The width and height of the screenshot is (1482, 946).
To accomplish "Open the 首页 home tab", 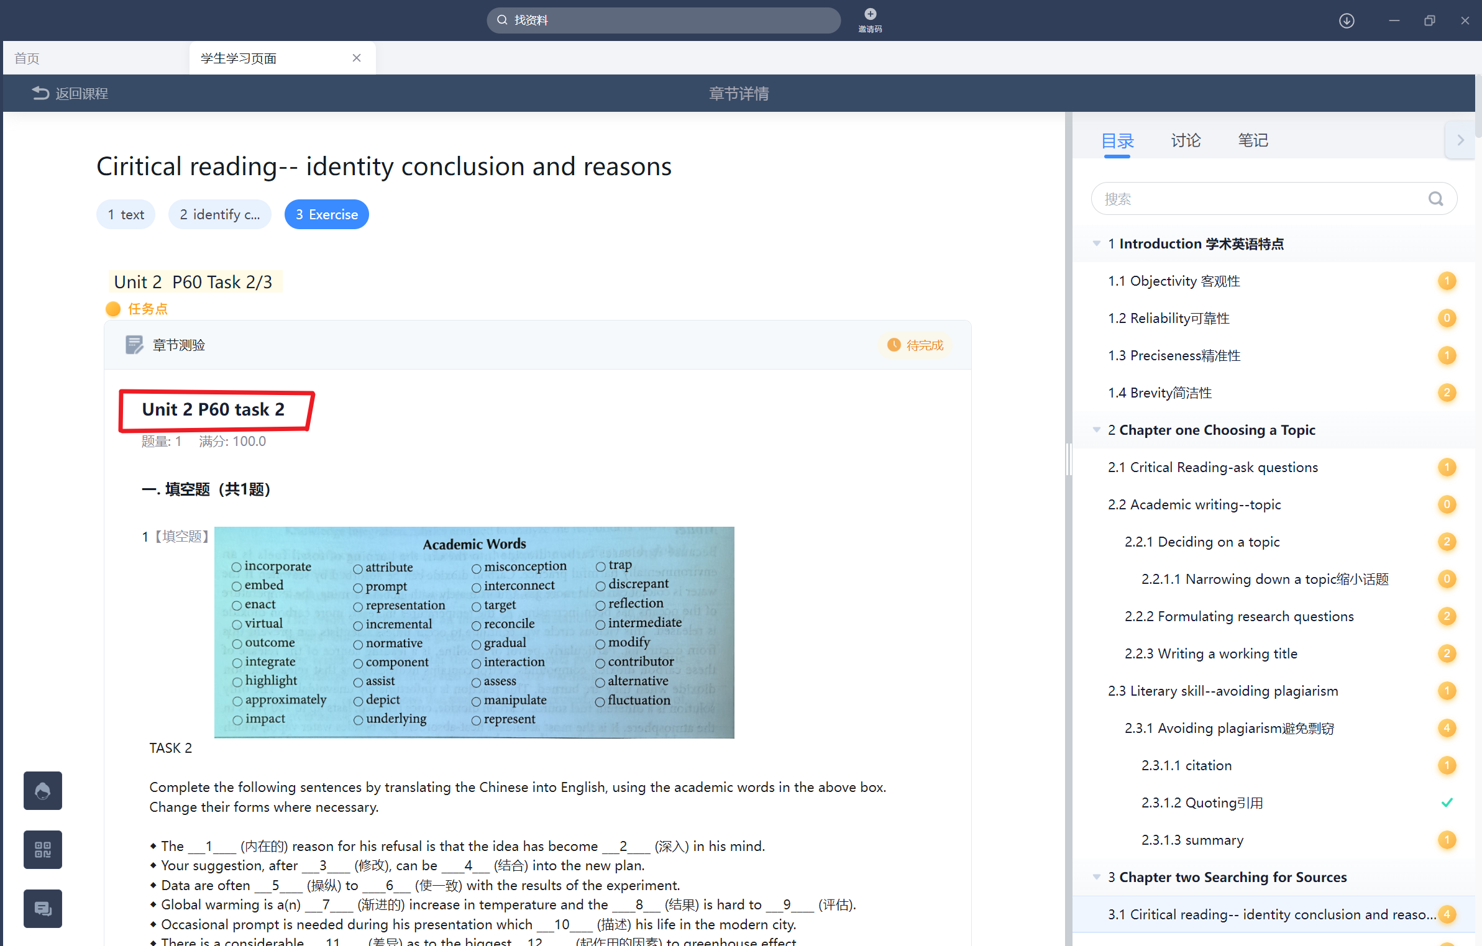I will point(27,58).
